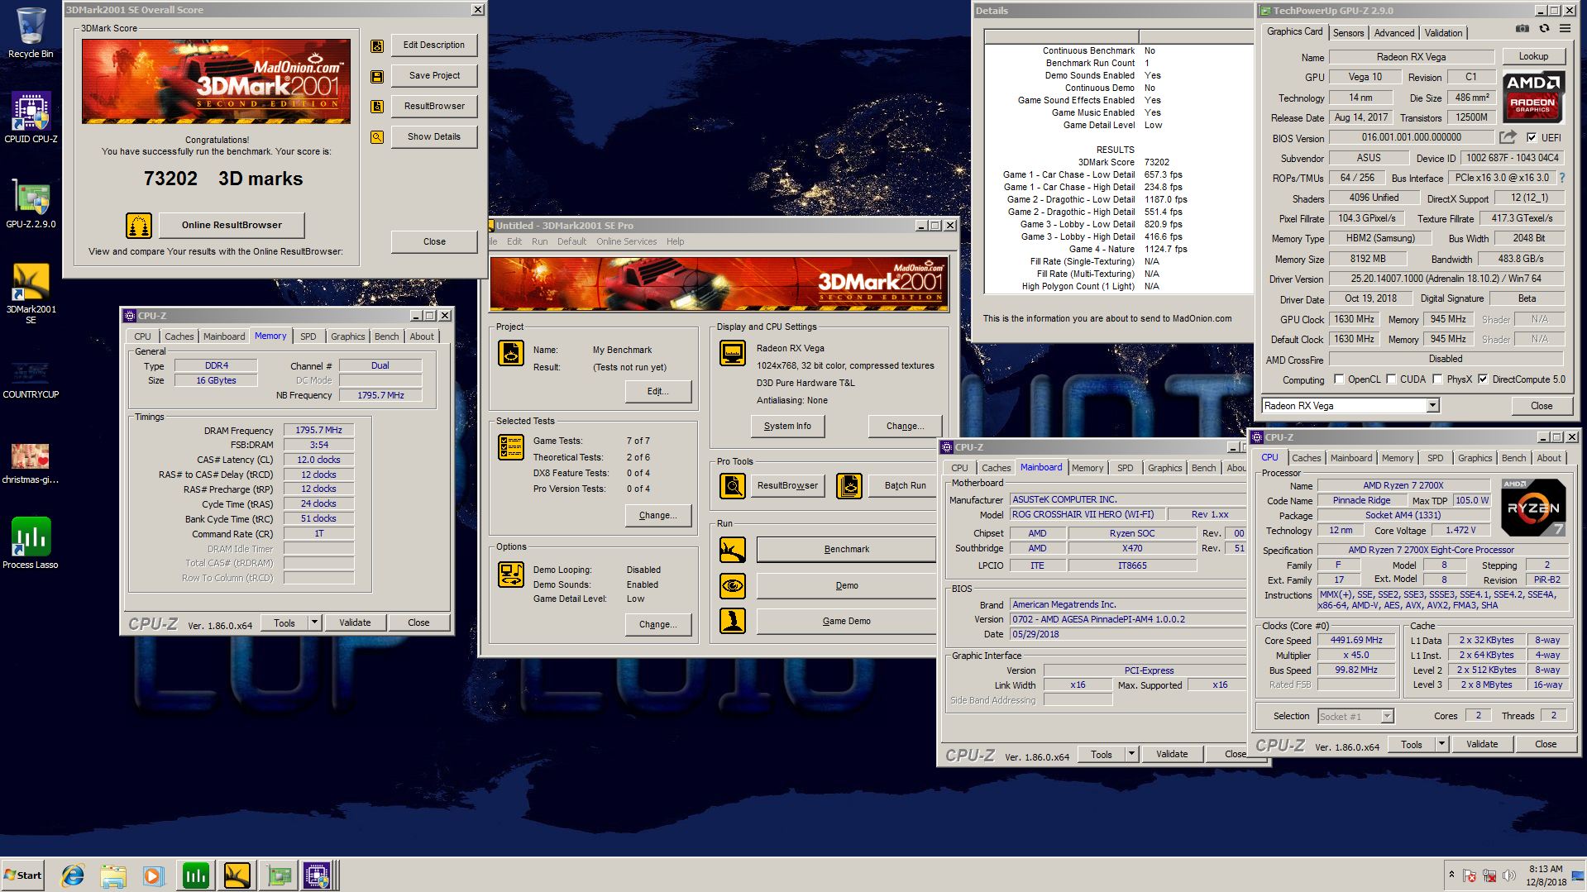Toggle the OpenCL checkbox in GPU-Z

pyautogui.click(x=1339, y=379)
